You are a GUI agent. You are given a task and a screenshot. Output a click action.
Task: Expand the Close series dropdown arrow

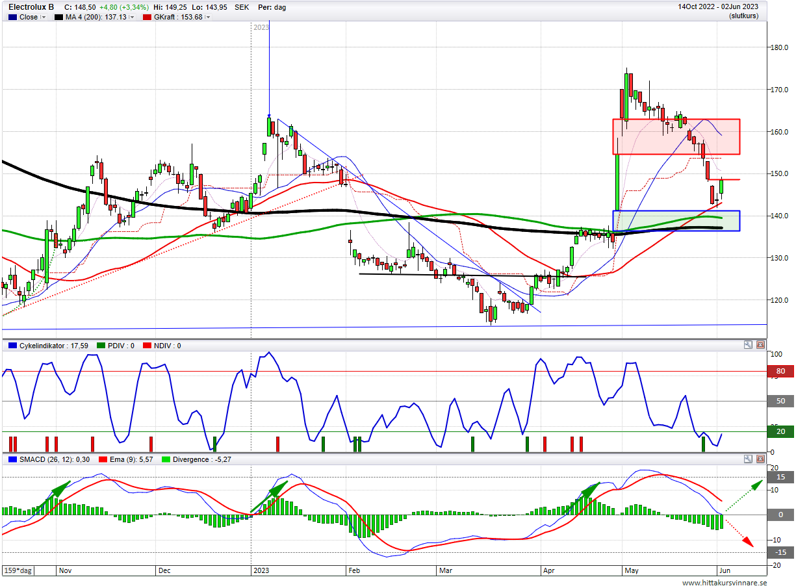click(44, 18)
